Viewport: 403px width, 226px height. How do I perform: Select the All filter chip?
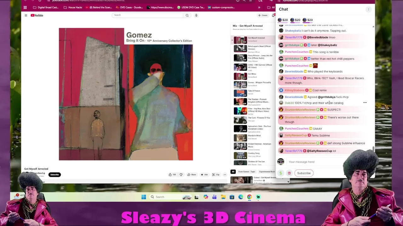[x=233, y=172]
